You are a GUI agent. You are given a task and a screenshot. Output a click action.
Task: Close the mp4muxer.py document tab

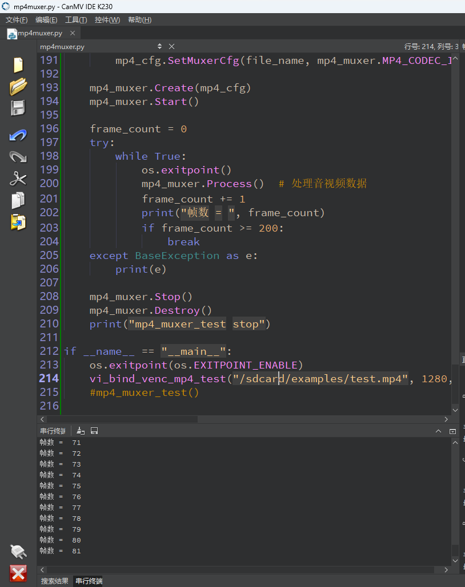[73, 33]
